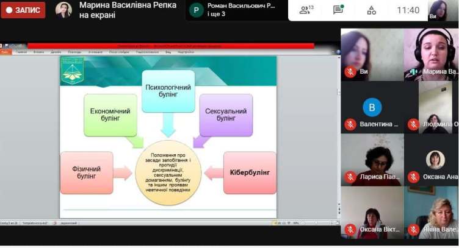Click the muted mic icon beside Валентина

(x=350, y=124)
